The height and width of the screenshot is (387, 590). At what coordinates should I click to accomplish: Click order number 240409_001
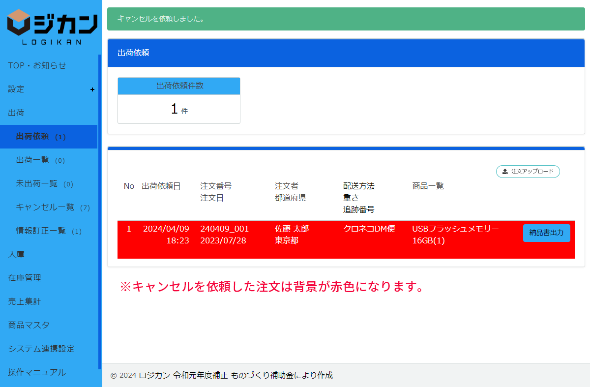pyautogui.click(x=225, y=229)
